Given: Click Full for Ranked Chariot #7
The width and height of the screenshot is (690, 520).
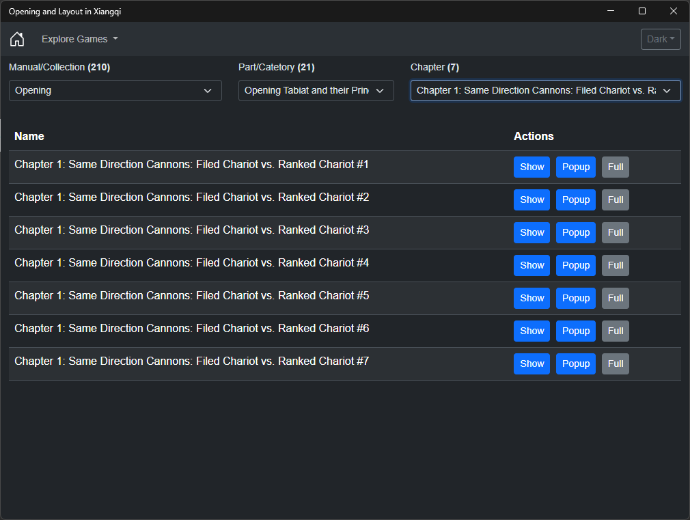Looking at the screenshot, I should tap(615, 364).
